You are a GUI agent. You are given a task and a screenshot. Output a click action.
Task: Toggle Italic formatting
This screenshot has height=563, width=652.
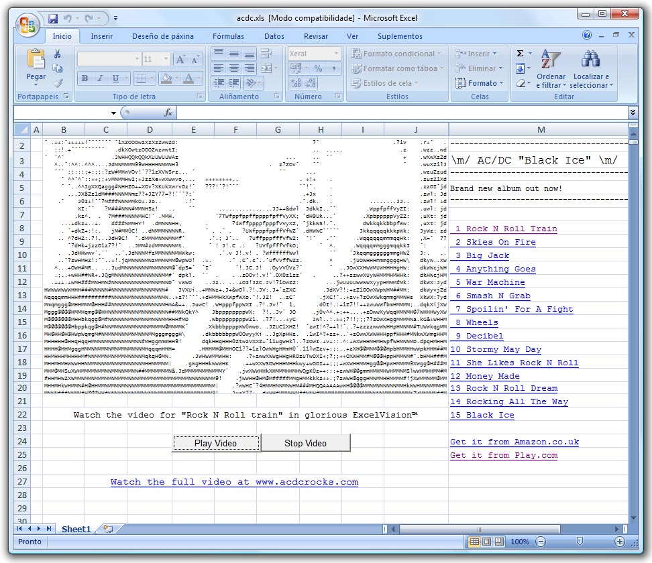click(100, 78)
